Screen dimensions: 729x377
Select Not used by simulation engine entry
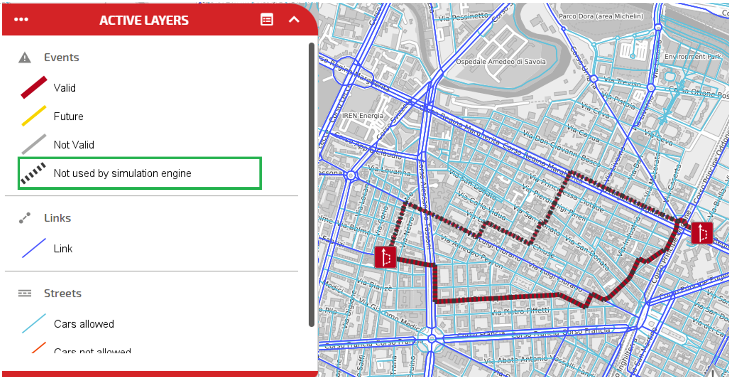pyautogui.click(x=122, y=173)
